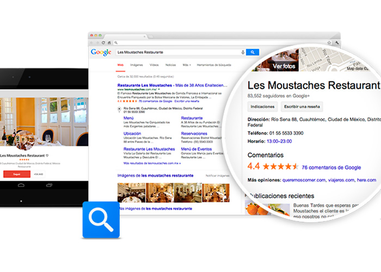The height and width of the screenshot is (272, 381).
Task: Click the large blue magnifier search tile
Action: click(101, 220)
